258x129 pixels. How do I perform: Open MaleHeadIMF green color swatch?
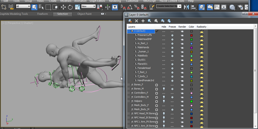(x=191, y=40)
